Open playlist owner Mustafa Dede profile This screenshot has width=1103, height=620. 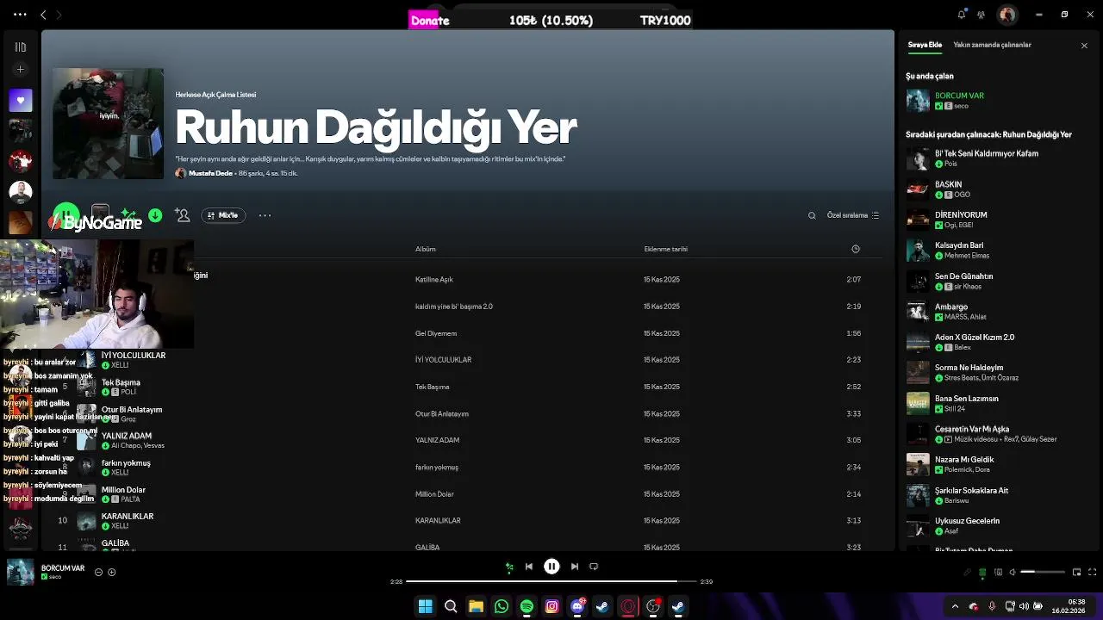(210, 173)
